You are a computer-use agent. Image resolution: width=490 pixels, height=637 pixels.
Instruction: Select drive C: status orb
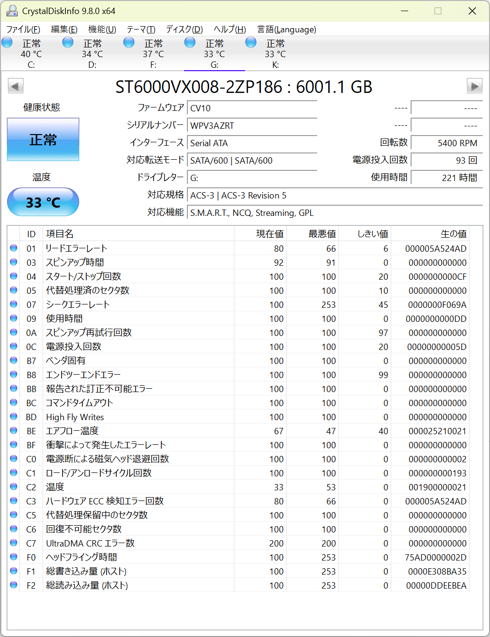pos(7,43)
